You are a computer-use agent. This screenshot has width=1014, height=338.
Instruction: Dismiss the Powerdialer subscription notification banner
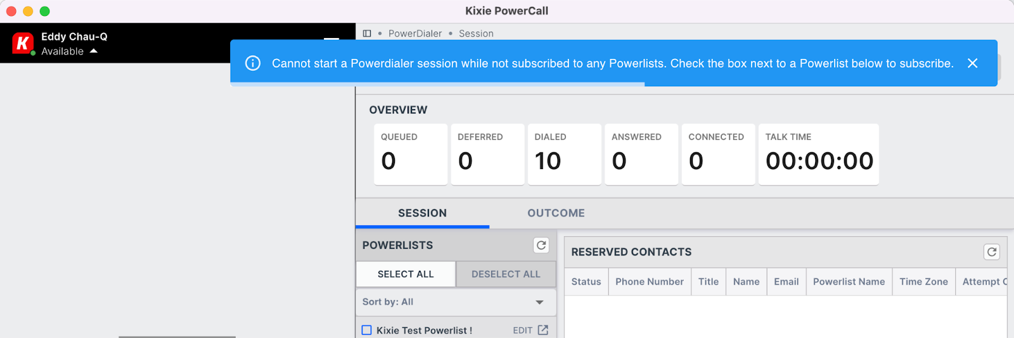coord(973,63)
